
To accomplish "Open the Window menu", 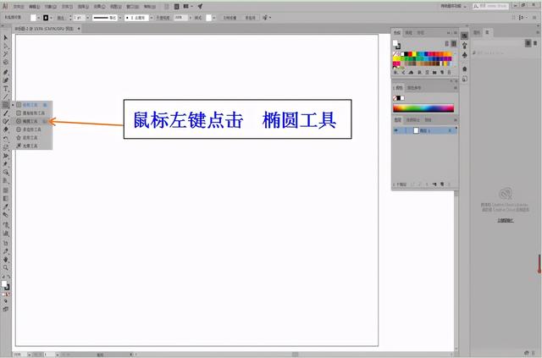I will tap(133, 7).
